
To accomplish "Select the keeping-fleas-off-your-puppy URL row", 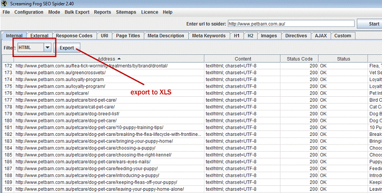I will pos(96,182).
